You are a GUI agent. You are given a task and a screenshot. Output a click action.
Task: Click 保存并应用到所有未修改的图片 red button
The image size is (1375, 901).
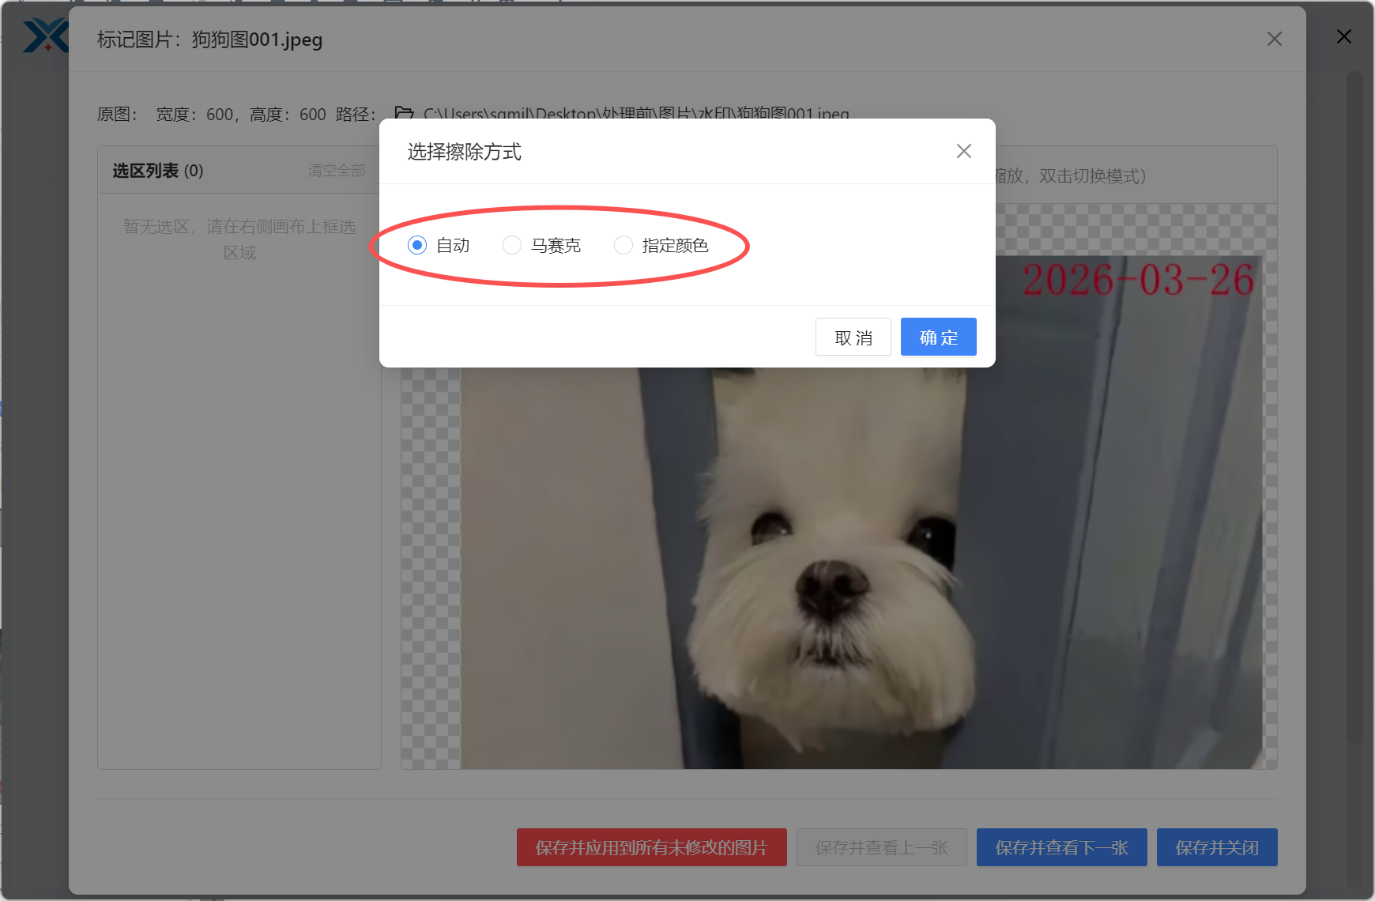[x=651, y=846]
